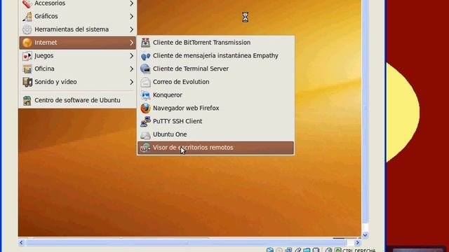
Task: Launch Konqueror from its icon
Action: click(145, 95)
